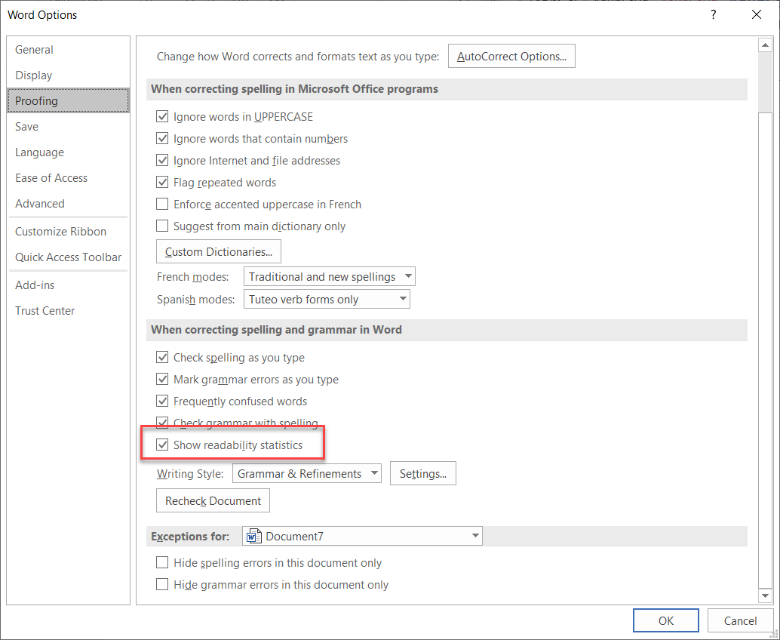Open the Display options category
This screenshot has width=780, height=640.
[x=68, y=75]
